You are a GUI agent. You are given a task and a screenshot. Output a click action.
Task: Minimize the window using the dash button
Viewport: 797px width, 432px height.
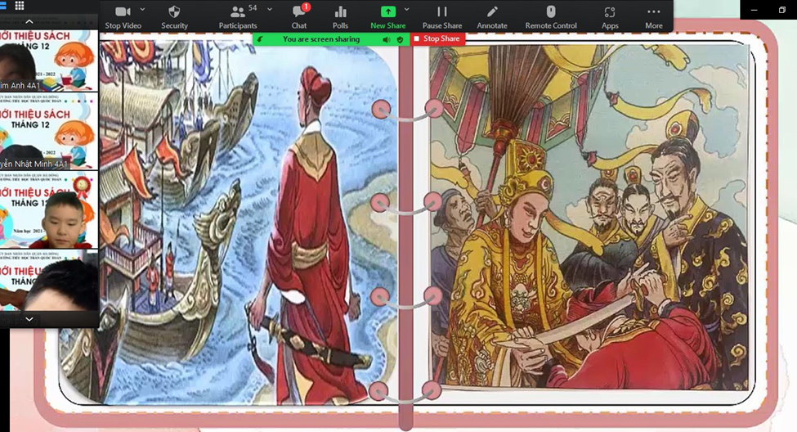pos(754,10)
